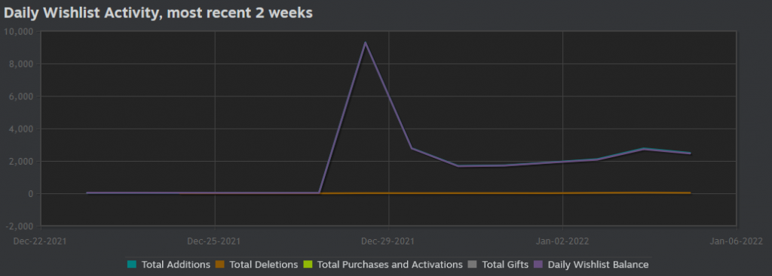Click the teal Total Additions legend swatch
This screenshot has height=276, width=772.
(131, 264)
